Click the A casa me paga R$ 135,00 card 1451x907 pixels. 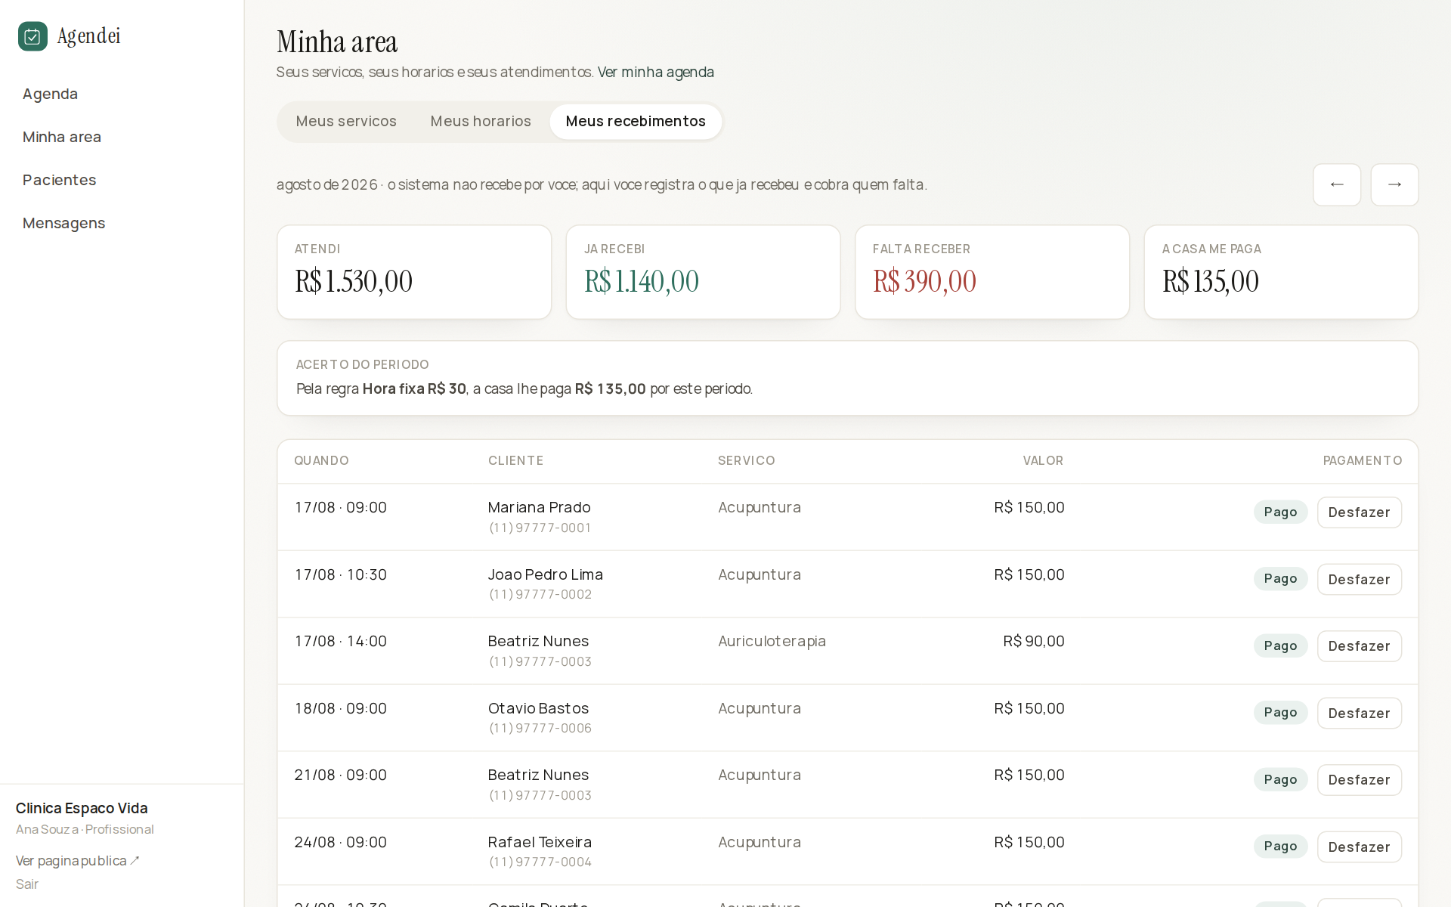1281,272
